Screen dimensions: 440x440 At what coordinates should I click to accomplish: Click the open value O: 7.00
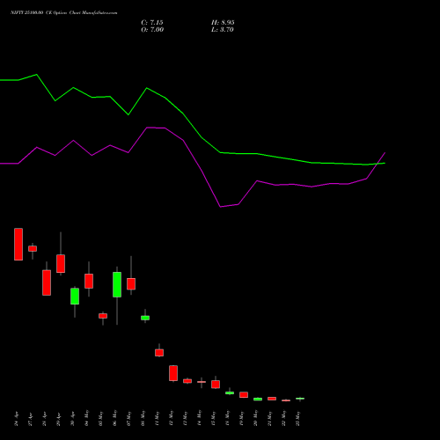152,30
